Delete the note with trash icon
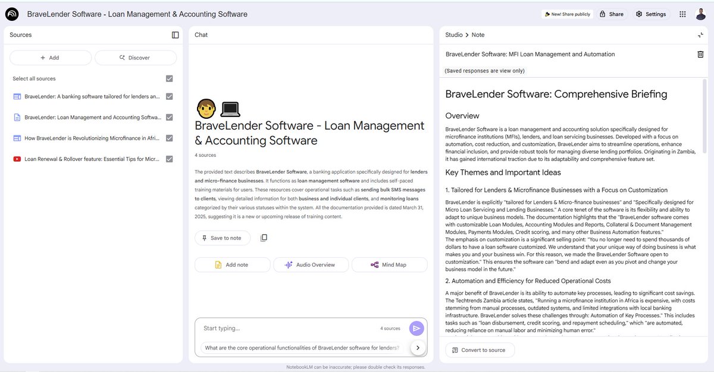 [700, 54]
